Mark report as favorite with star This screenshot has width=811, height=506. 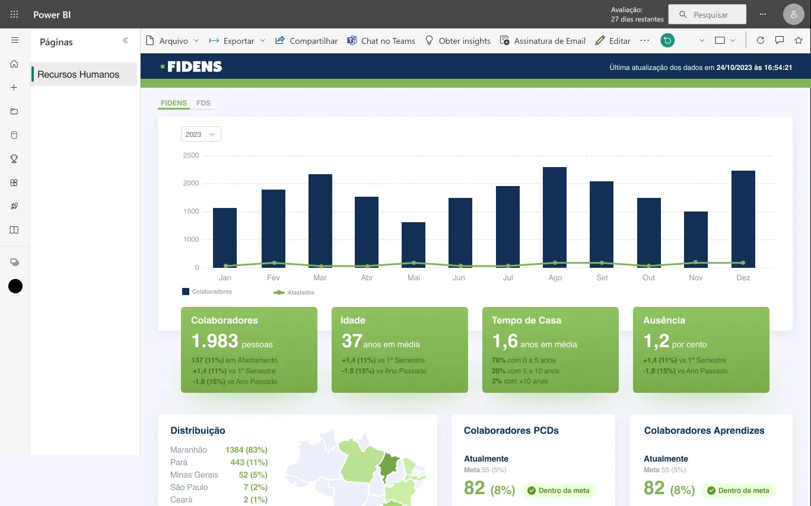click(799, 40)
